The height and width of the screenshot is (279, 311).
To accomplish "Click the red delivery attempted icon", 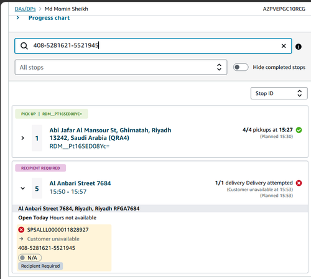I will coord(299,183).
